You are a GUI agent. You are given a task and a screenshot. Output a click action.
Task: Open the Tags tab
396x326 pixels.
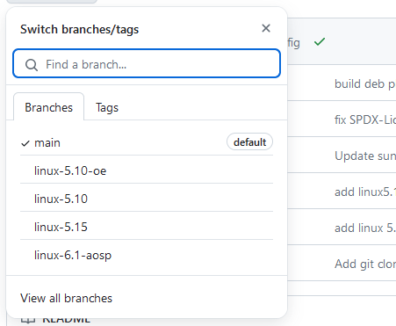[107, 107]
